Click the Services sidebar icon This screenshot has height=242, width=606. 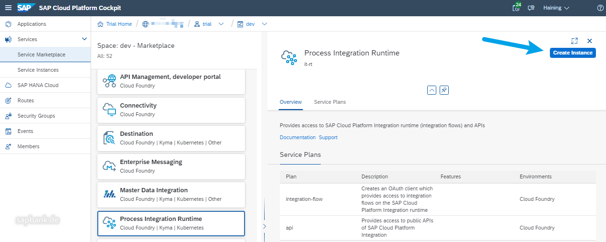point(8,39)
